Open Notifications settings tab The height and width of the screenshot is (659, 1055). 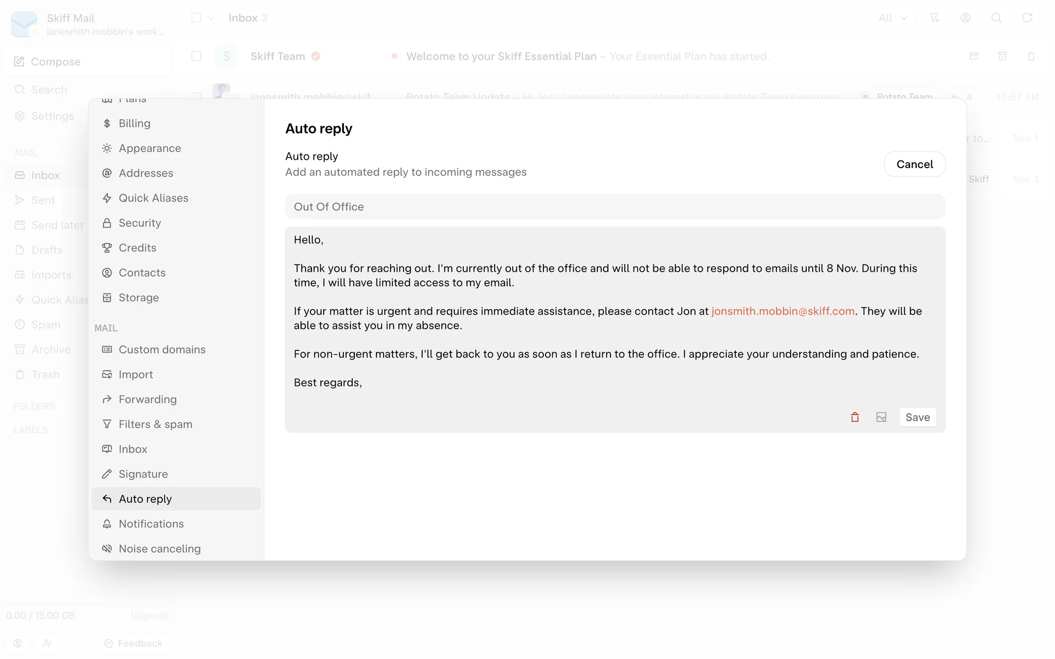[151, 524]
